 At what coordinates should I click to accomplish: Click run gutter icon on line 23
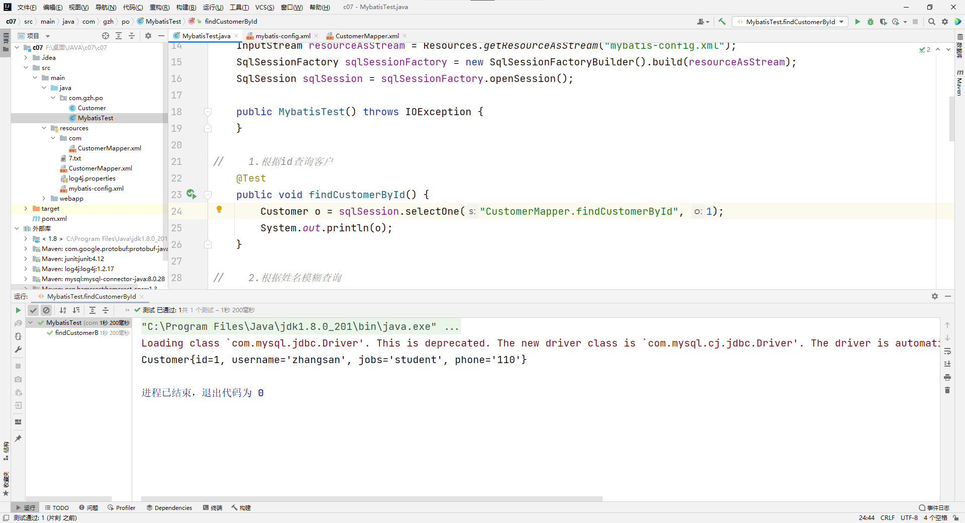[191, 194]
